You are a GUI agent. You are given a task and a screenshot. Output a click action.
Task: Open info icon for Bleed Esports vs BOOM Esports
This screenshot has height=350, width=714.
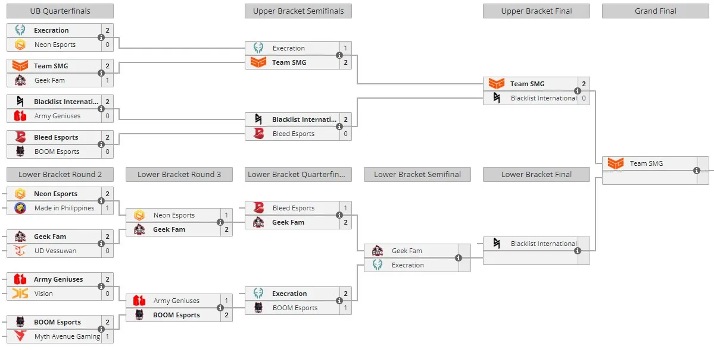click(x=101, y=144)
